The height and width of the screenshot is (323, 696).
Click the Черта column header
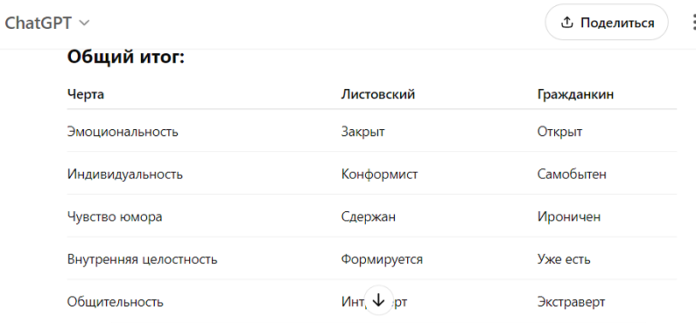[86, 94]
